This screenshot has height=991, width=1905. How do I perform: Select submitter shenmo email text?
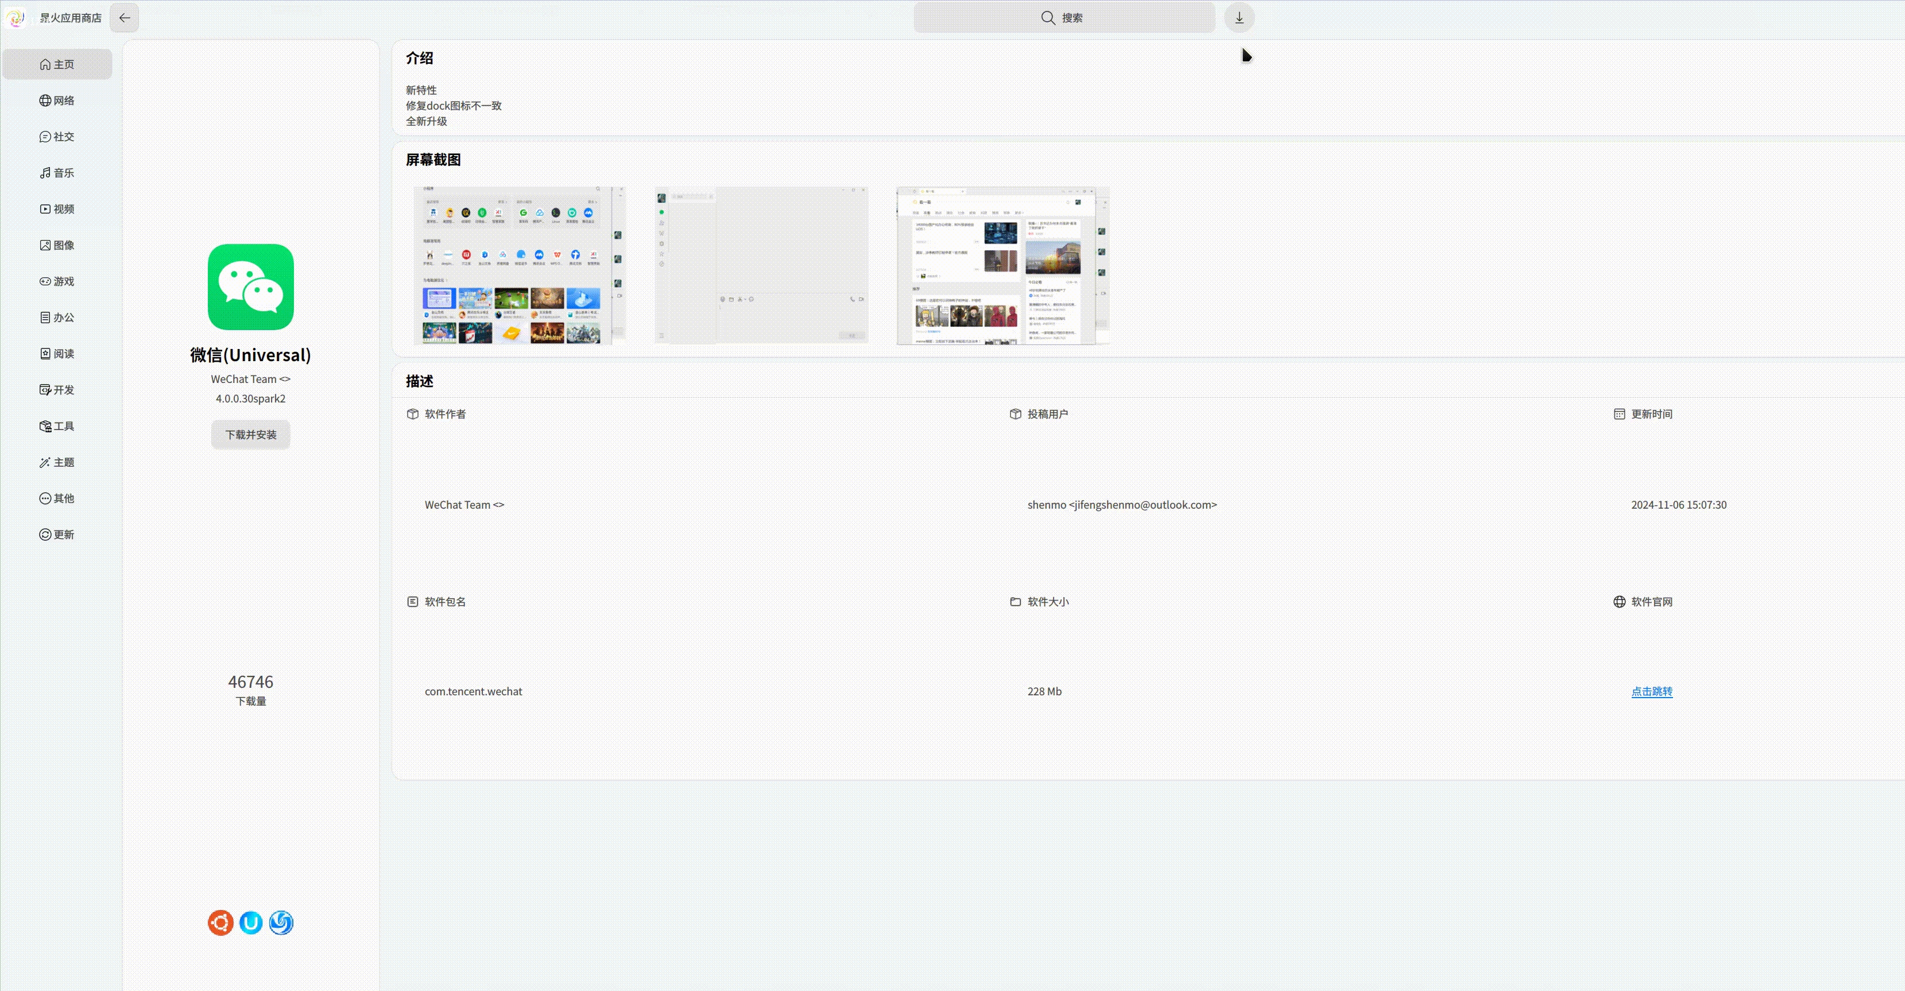[x=1122, y=505]
